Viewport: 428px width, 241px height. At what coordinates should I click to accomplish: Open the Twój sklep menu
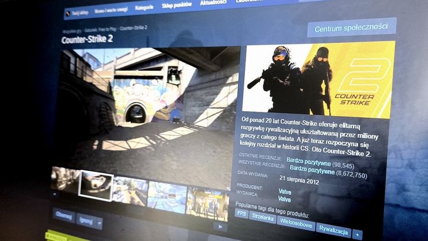point(80,13)
